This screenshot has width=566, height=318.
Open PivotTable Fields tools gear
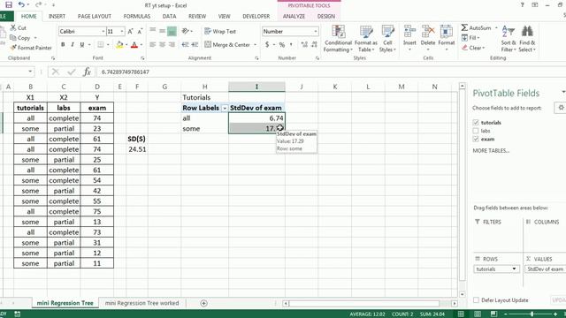tap(561, 108)
